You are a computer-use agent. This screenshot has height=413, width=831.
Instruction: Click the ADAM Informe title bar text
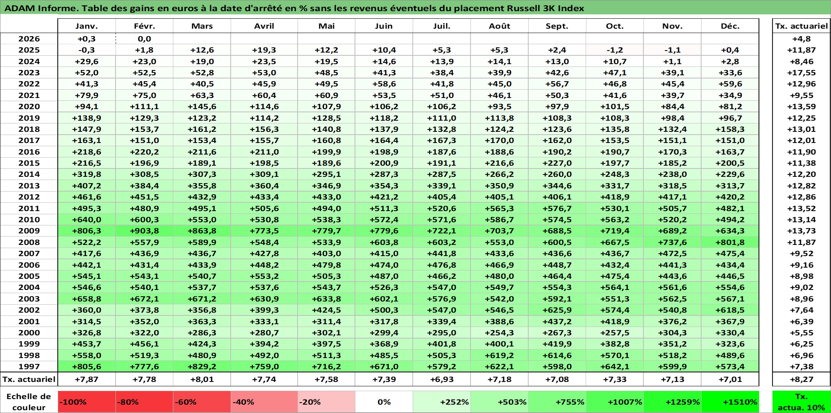tap(294, 8)
